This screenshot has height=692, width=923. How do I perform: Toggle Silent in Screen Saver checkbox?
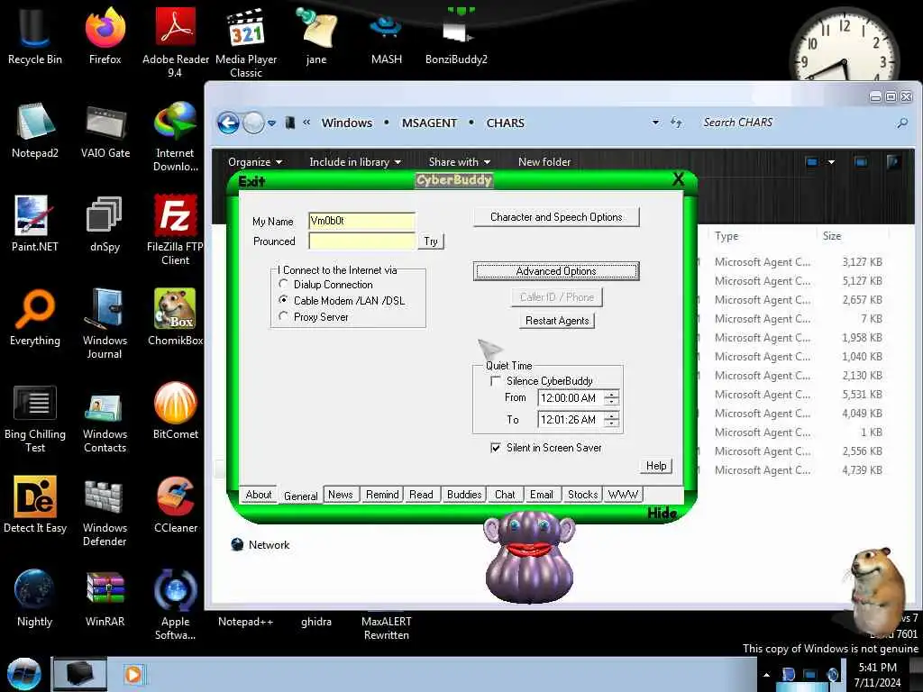(496, 448)
